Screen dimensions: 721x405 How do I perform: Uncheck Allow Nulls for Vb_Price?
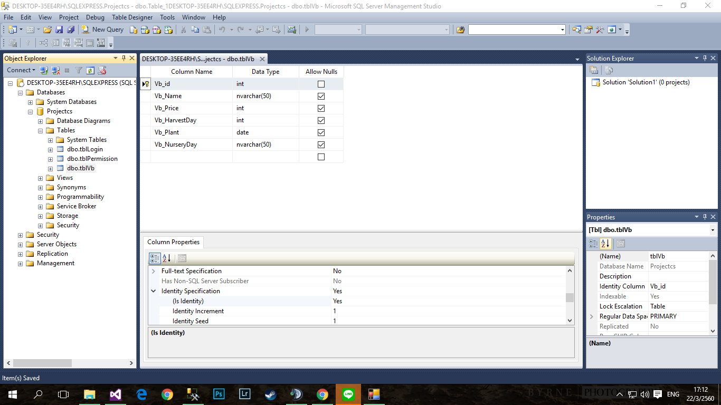(x=321, y=108)
